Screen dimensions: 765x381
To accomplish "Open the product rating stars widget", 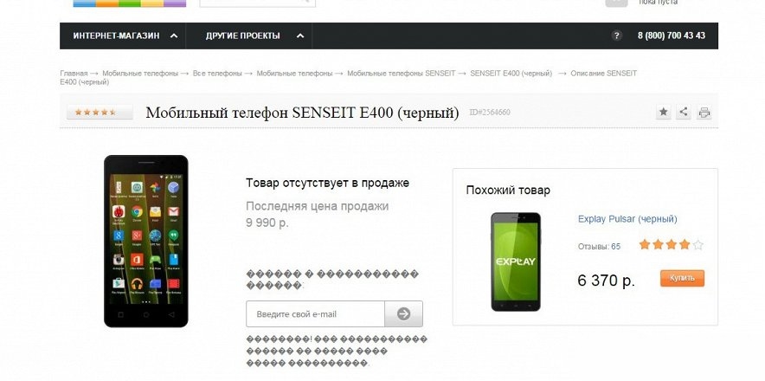I will 100,112.
